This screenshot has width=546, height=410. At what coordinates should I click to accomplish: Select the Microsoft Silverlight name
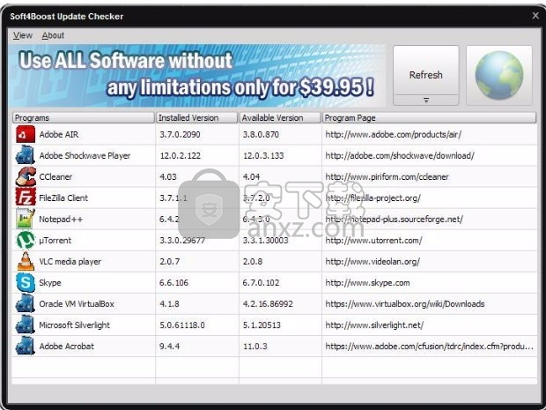75,325
